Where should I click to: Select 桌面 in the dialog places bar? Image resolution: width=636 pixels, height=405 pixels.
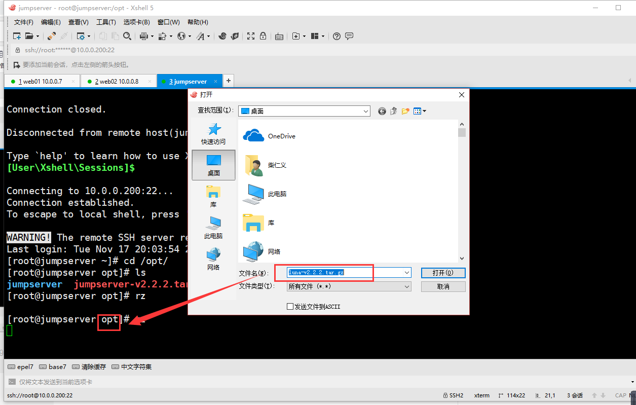(x=213, y=165)
